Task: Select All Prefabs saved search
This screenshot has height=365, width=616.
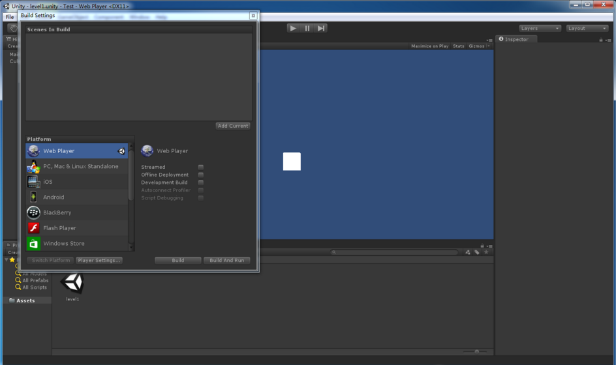Action: coord(35,280)
